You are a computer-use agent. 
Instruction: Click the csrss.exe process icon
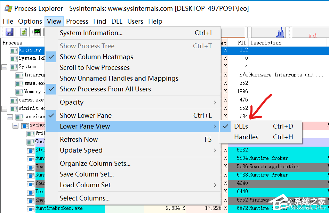coord(14,100)
